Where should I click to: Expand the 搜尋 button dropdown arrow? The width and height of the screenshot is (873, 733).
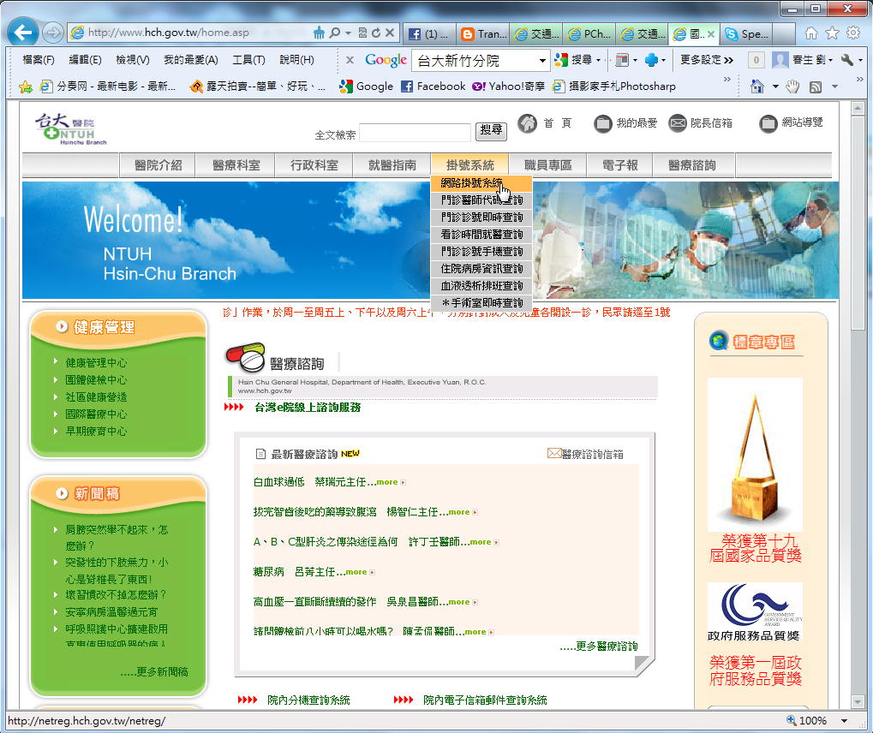click(x=599, y=60)
